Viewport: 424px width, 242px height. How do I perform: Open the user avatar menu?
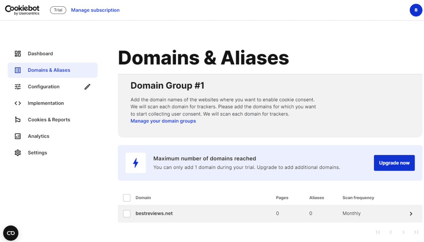click(x=416, y=10)
